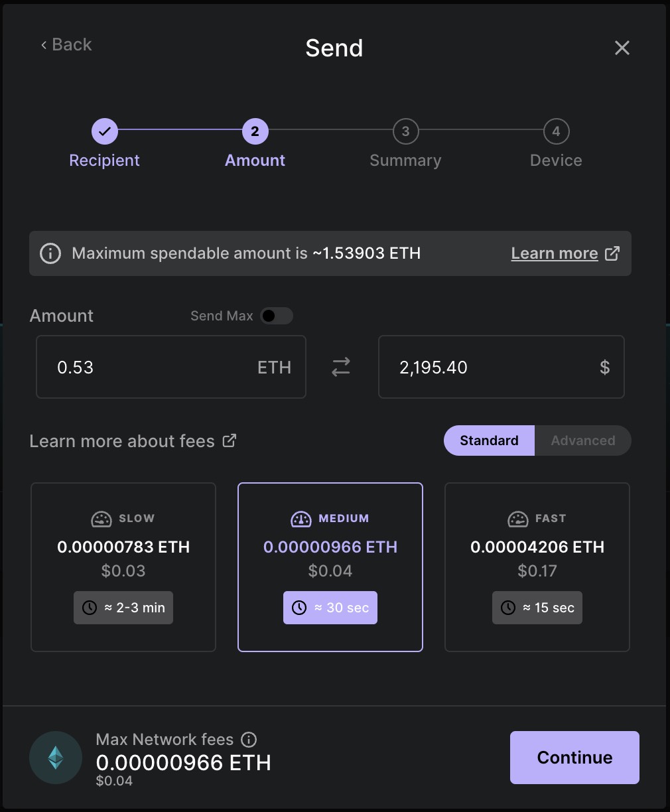Open external link icon next to Learn more

point(612,253)
